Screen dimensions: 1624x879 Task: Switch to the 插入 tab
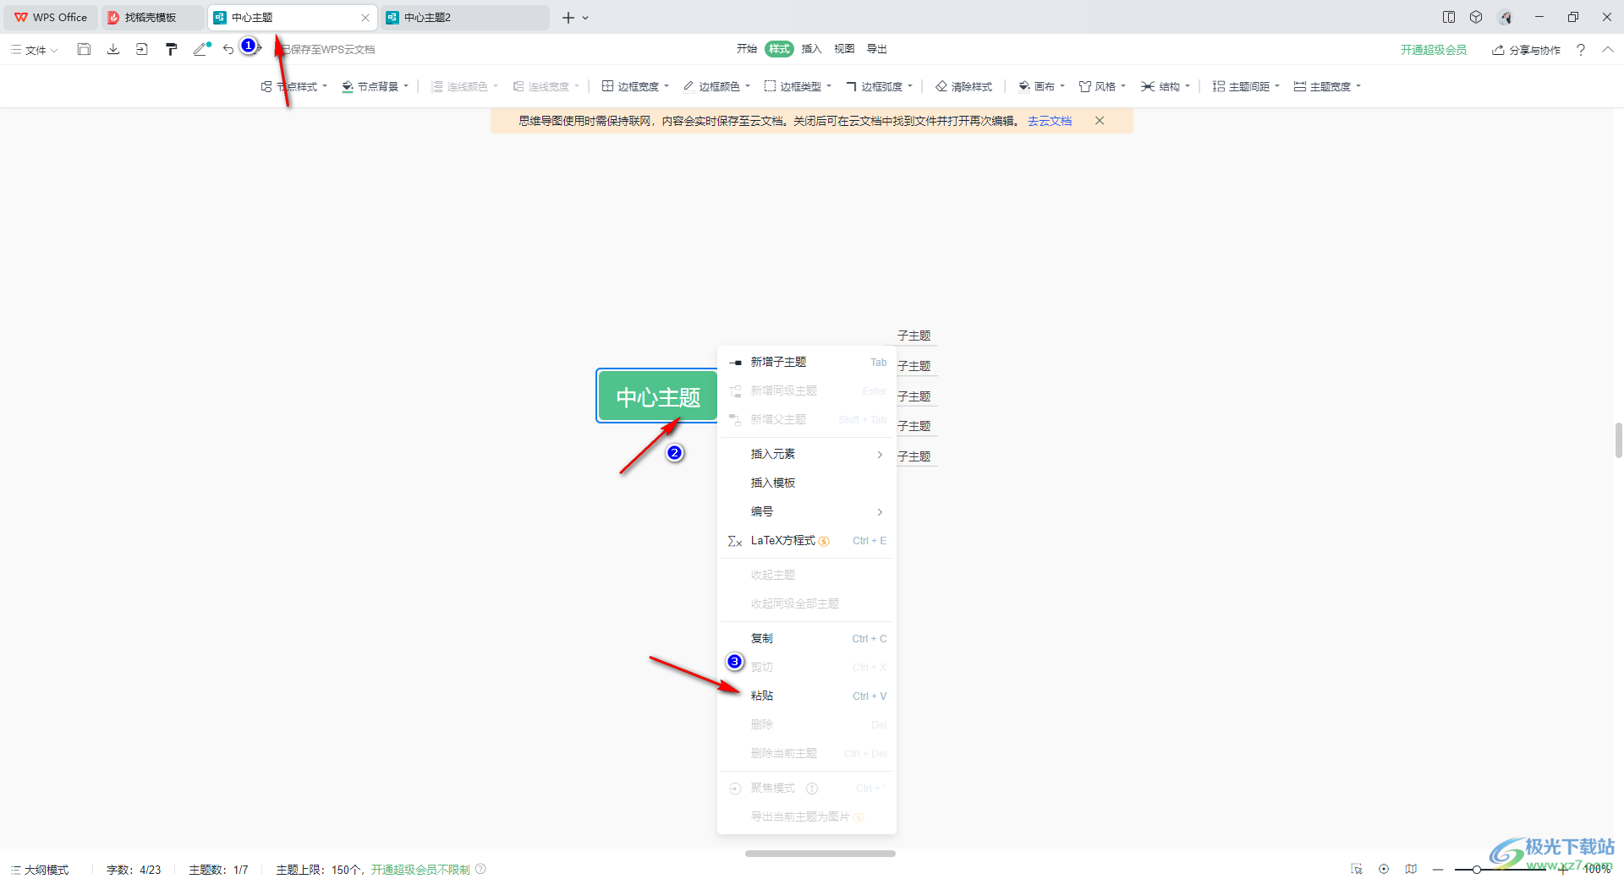coord(811,49)
